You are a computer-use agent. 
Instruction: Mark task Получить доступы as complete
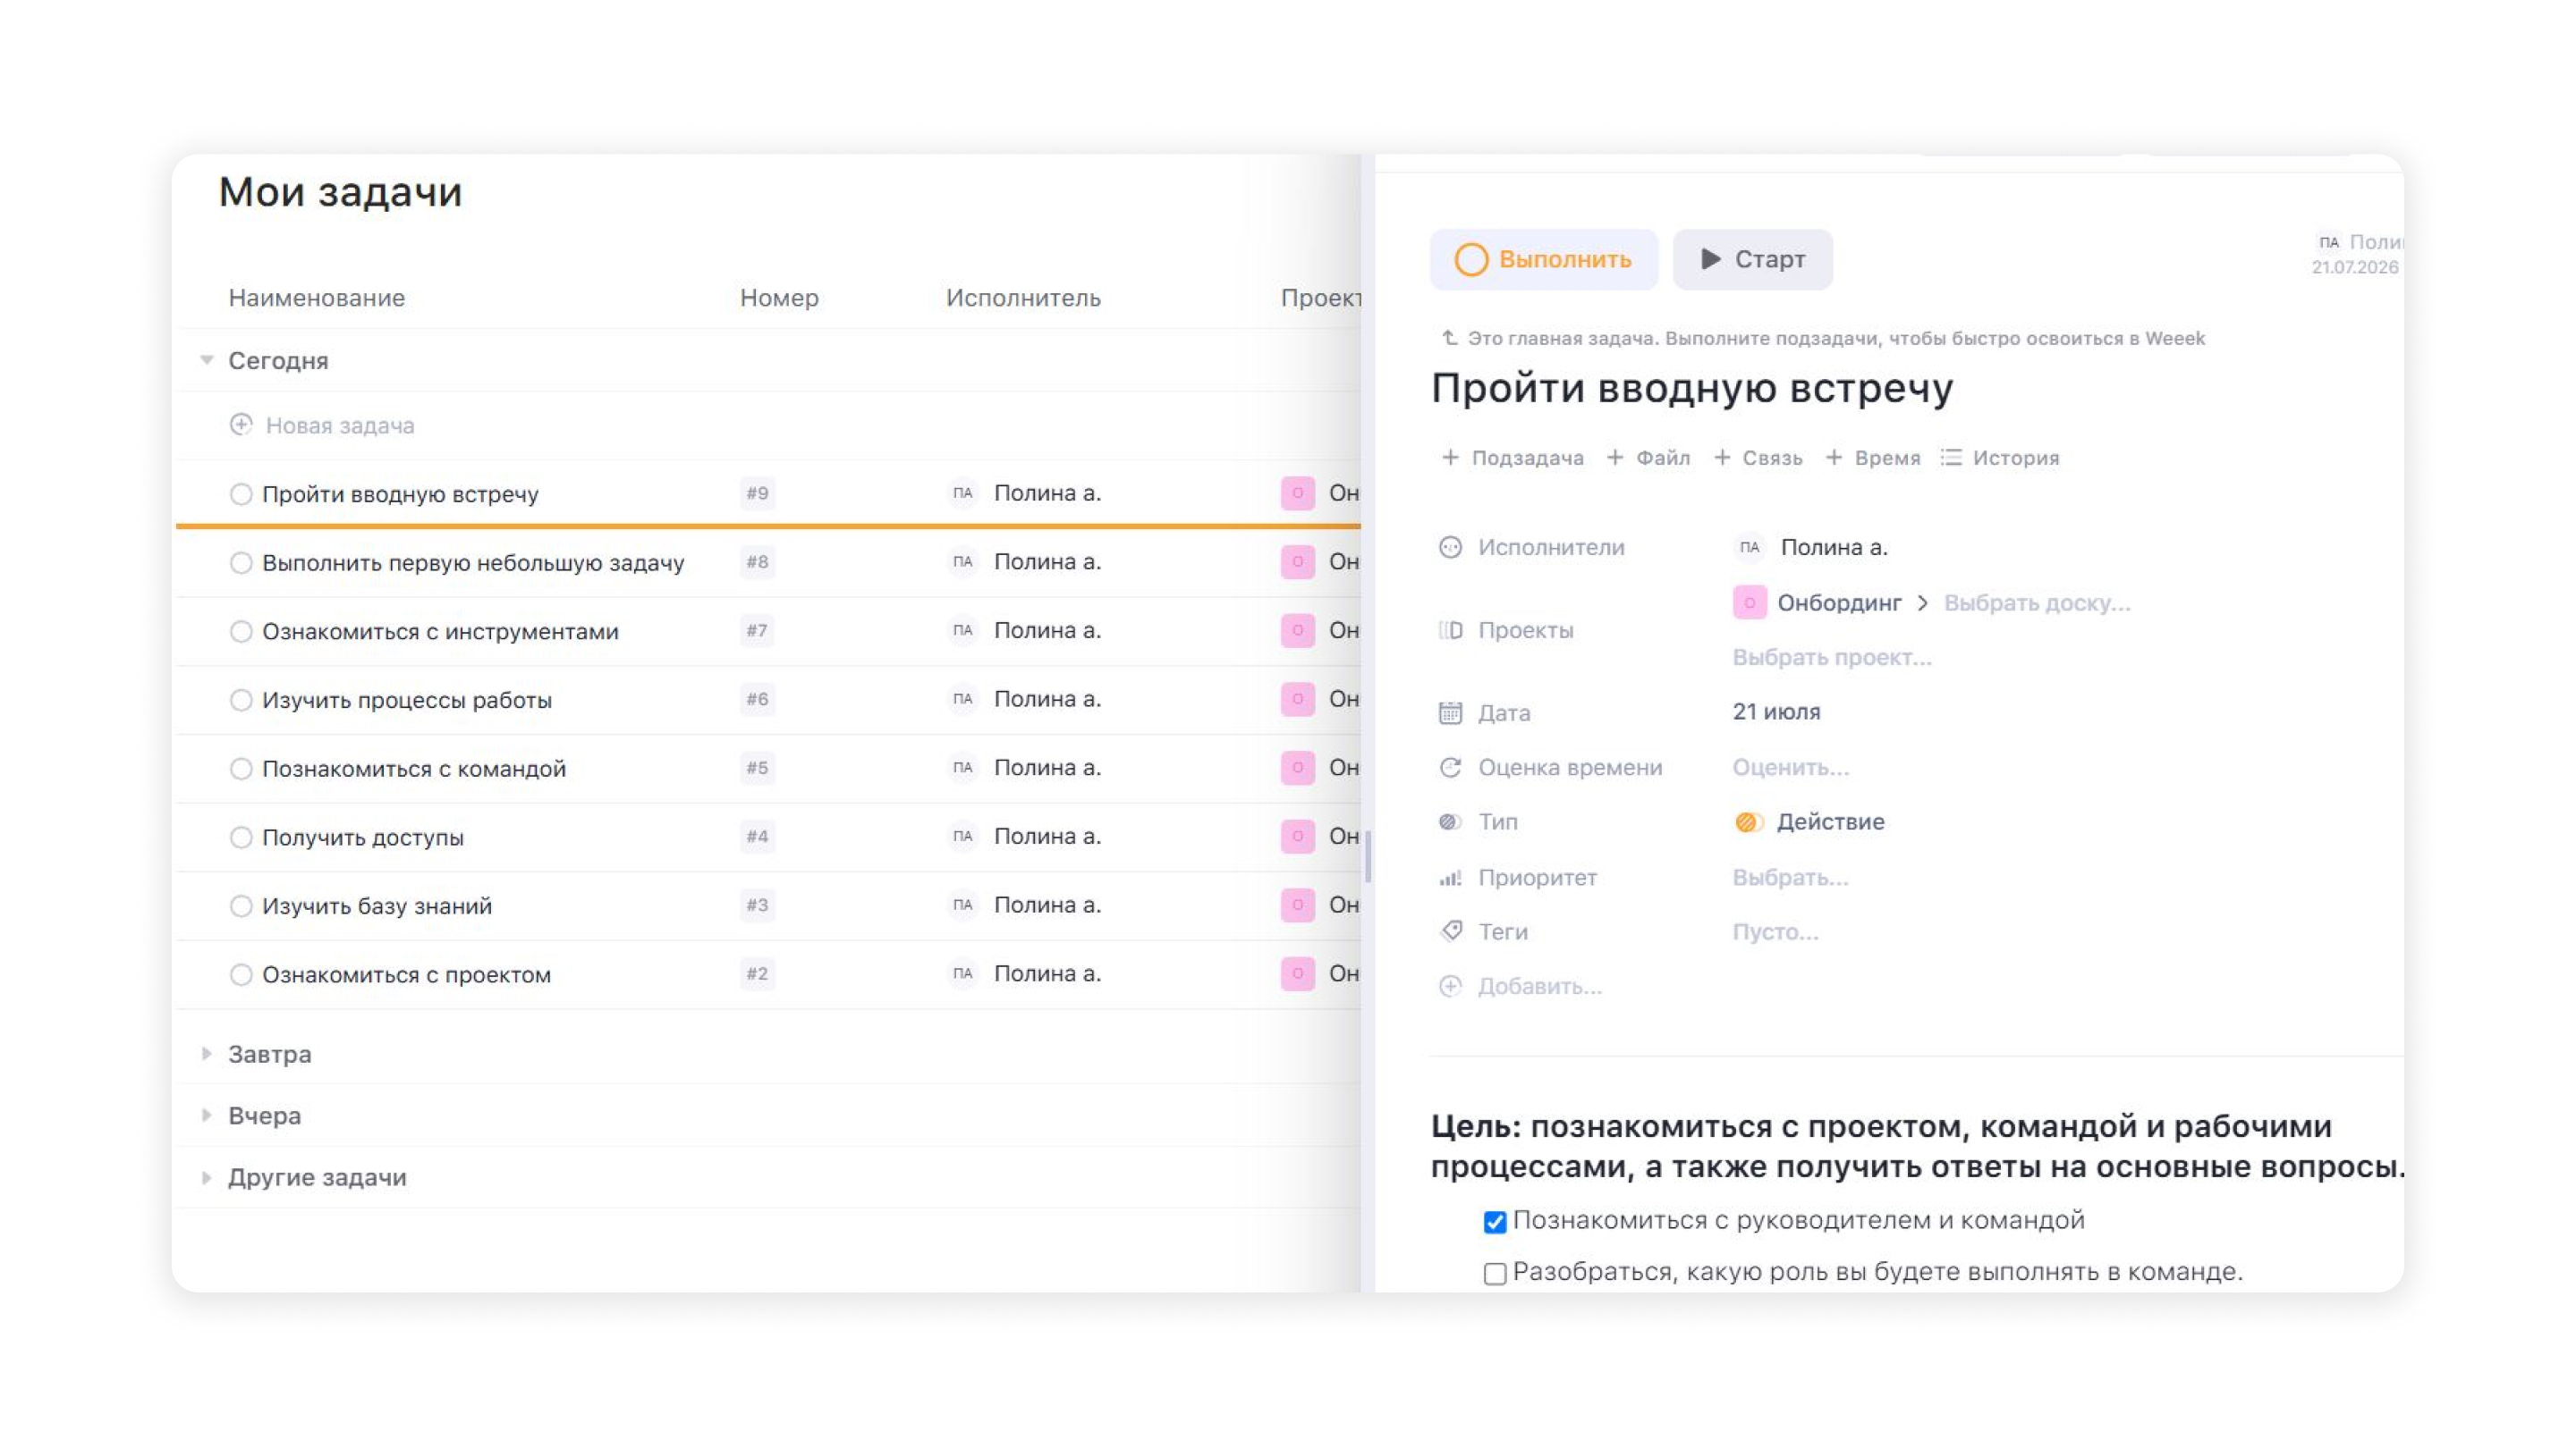coord(241,838)
